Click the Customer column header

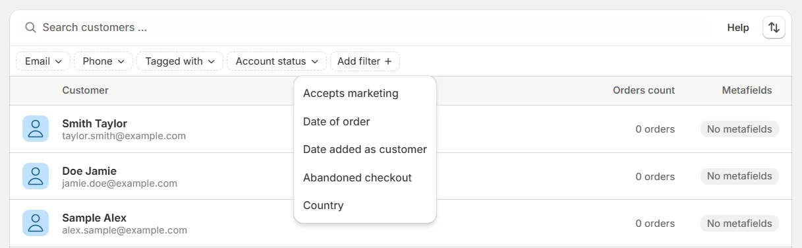(x=85, y=90)
